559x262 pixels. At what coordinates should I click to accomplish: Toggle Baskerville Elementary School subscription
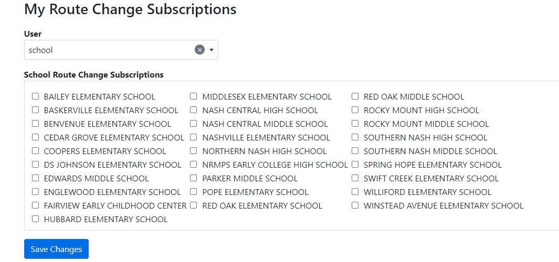[36, 110]
